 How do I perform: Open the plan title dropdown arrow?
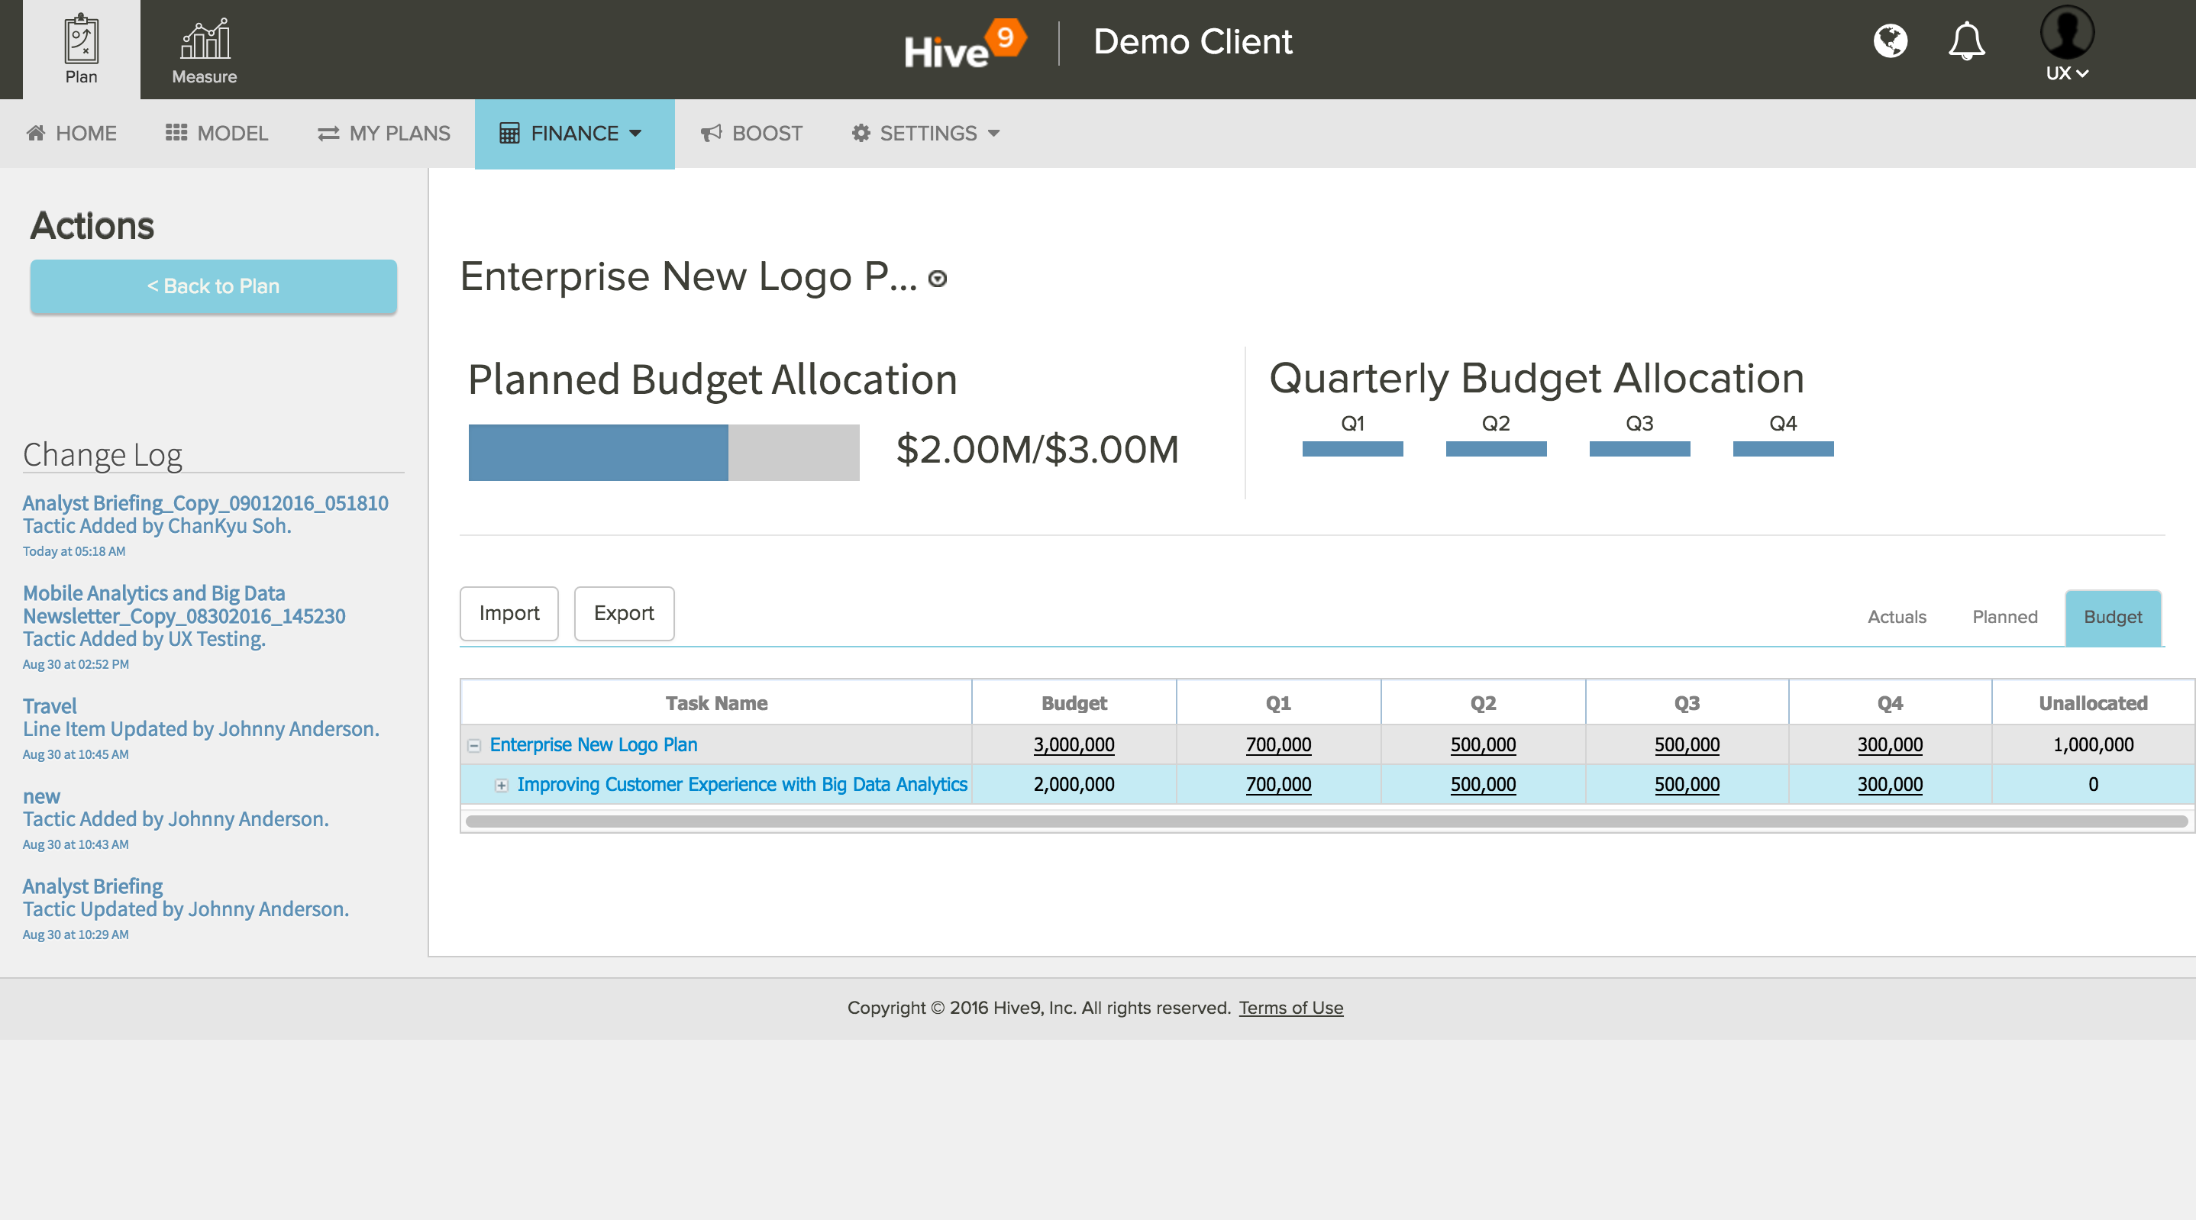point(937,279)
